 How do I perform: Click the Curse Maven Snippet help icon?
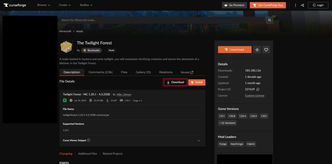click(89, 140)
